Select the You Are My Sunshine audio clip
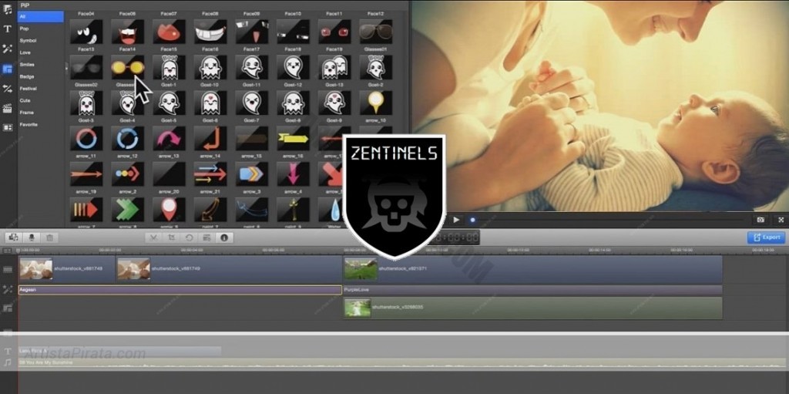 402,363
